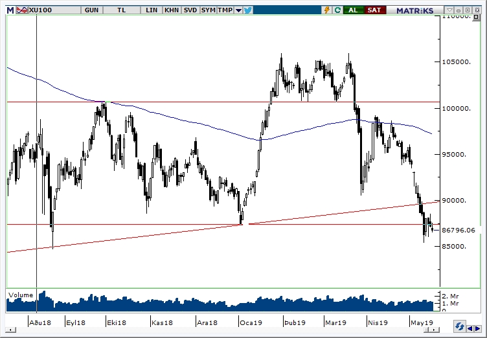Click the MATRIKS brand label
The height and width of the screenshot is (338, 487).
click(x=414, y=10)
